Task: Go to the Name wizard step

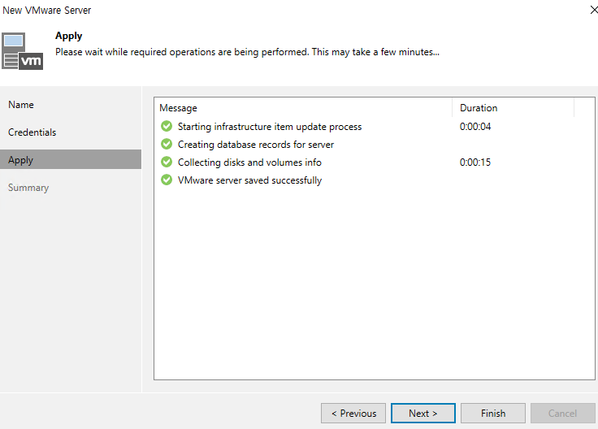Action: click(71, 105)
